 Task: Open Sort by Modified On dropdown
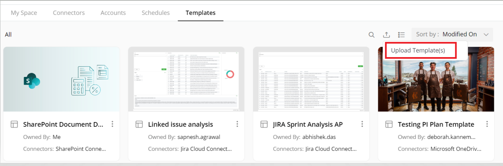click(452, 34)
